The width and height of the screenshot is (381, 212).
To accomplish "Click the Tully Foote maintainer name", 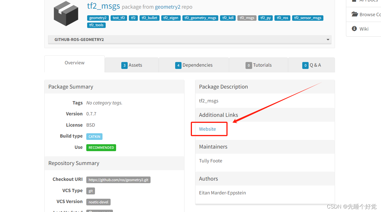I will point(211,161).
